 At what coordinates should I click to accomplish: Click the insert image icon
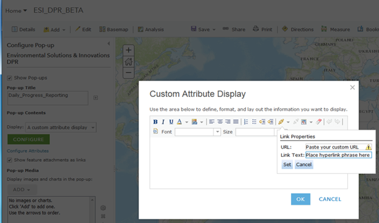click(x=304, y=122)
